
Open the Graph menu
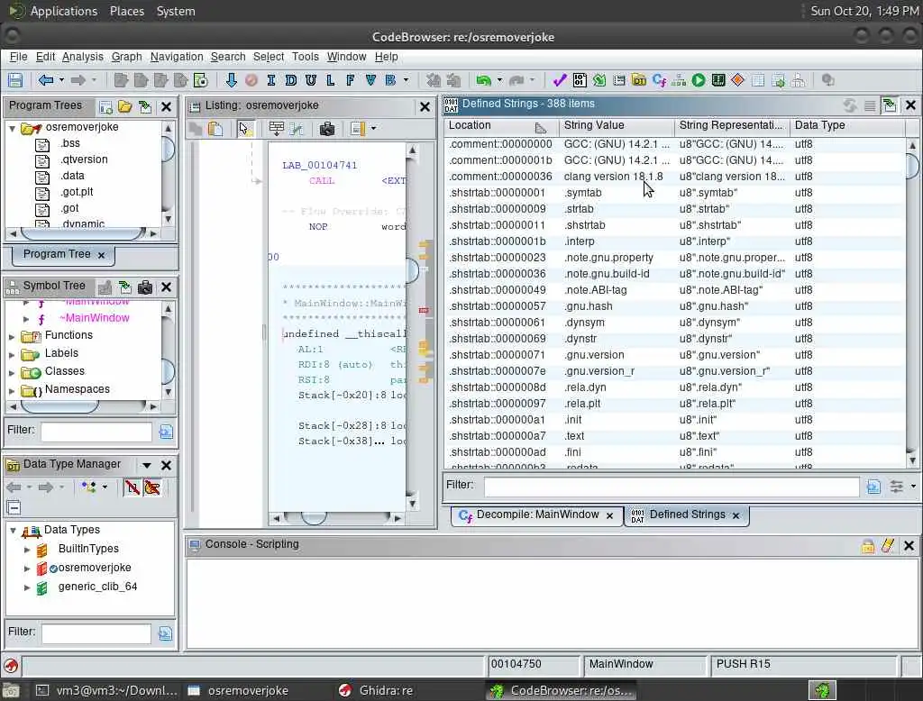(126, 57)
